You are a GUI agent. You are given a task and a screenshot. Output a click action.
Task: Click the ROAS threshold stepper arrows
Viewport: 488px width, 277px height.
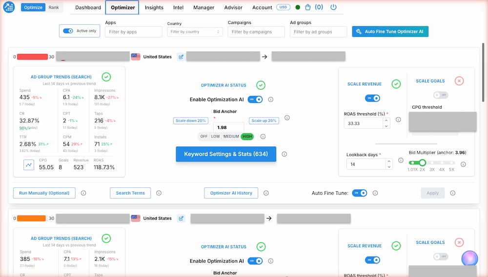[x=386, y=123]
